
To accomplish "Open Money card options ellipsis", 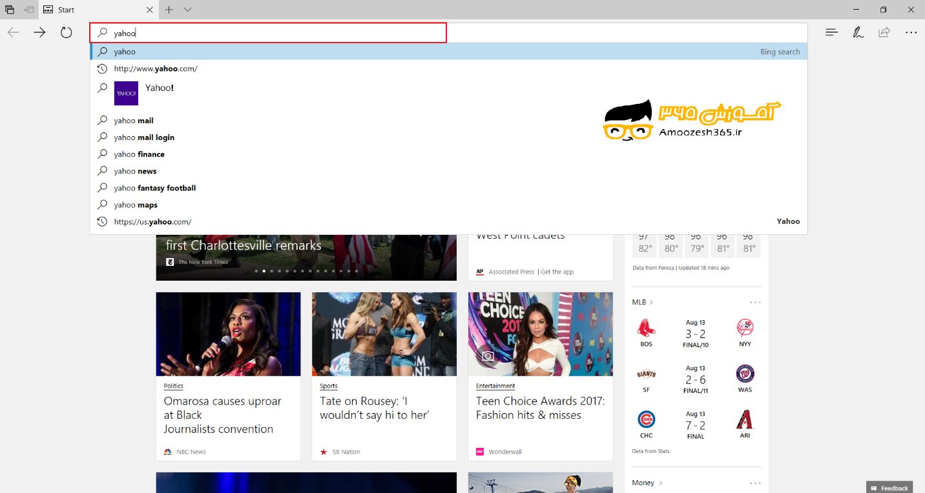I will click(755, 483).
